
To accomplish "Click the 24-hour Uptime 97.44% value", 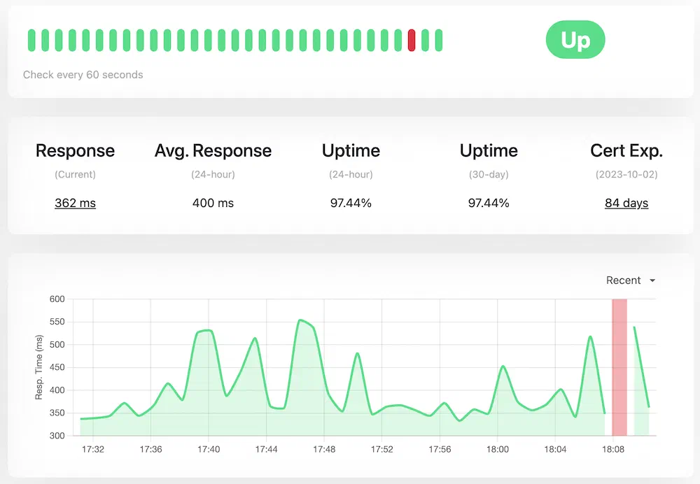I will (x=351, y=203).
